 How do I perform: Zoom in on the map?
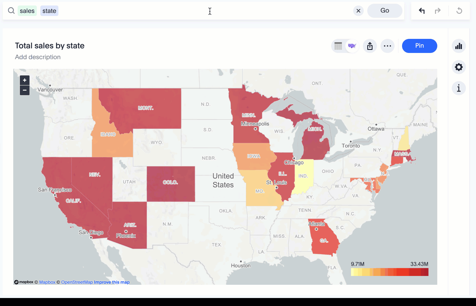point(25,80)
